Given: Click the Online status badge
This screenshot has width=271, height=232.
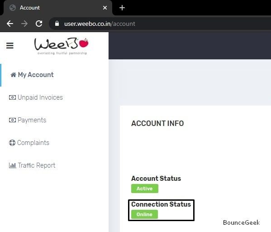Looking at the screenshot, I should click(144, 214).
